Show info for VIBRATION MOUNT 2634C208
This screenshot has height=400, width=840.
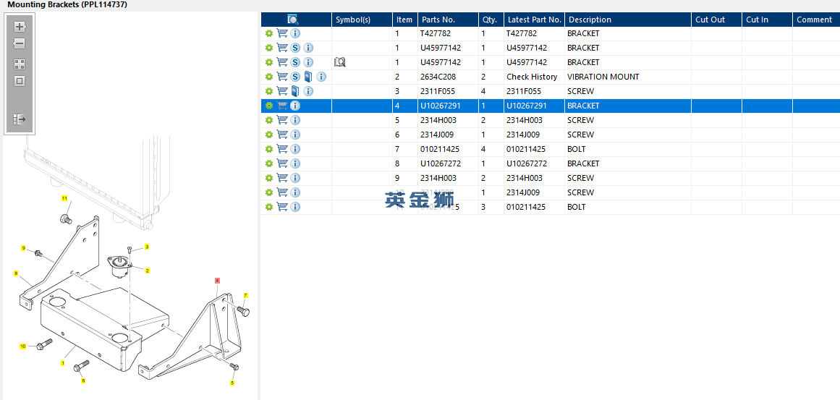pos(321,77)
